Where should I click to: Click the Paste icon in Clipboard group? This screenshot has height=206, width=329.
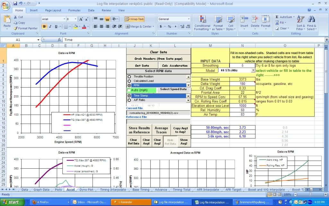coord(7,21)
